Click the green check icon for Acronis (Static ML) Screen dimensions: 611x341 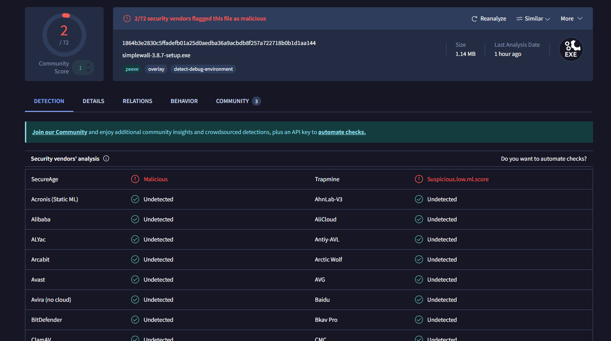[x=135, y=199]
